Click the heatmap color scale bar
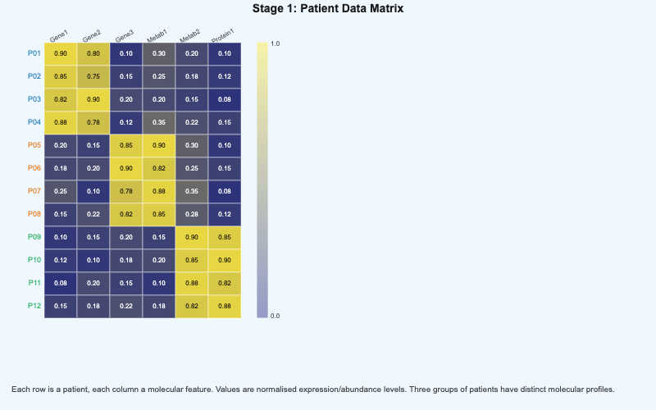 click(x=262, y=180)
